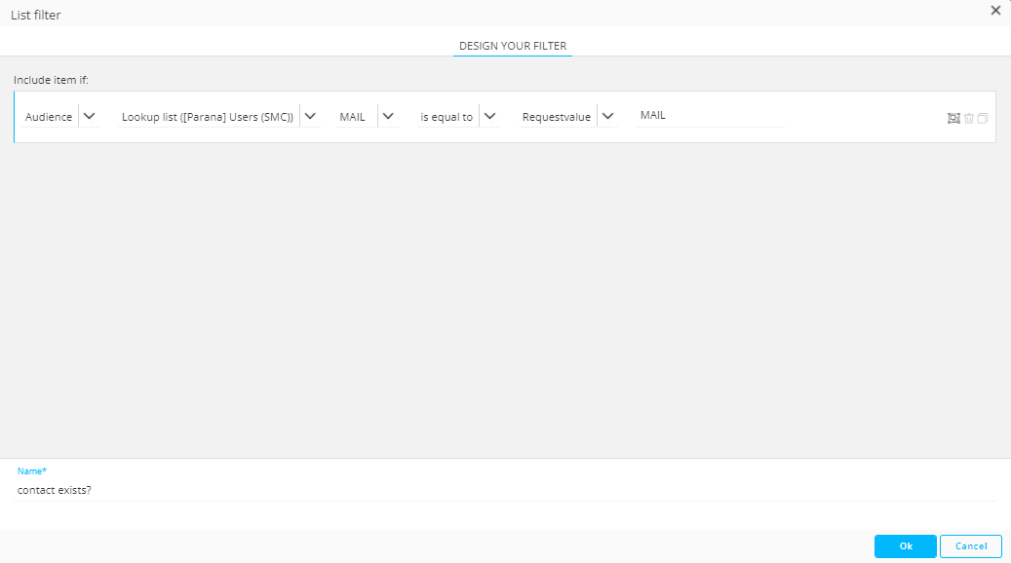Expand the Audience dropdown arrow

point(90,117)
